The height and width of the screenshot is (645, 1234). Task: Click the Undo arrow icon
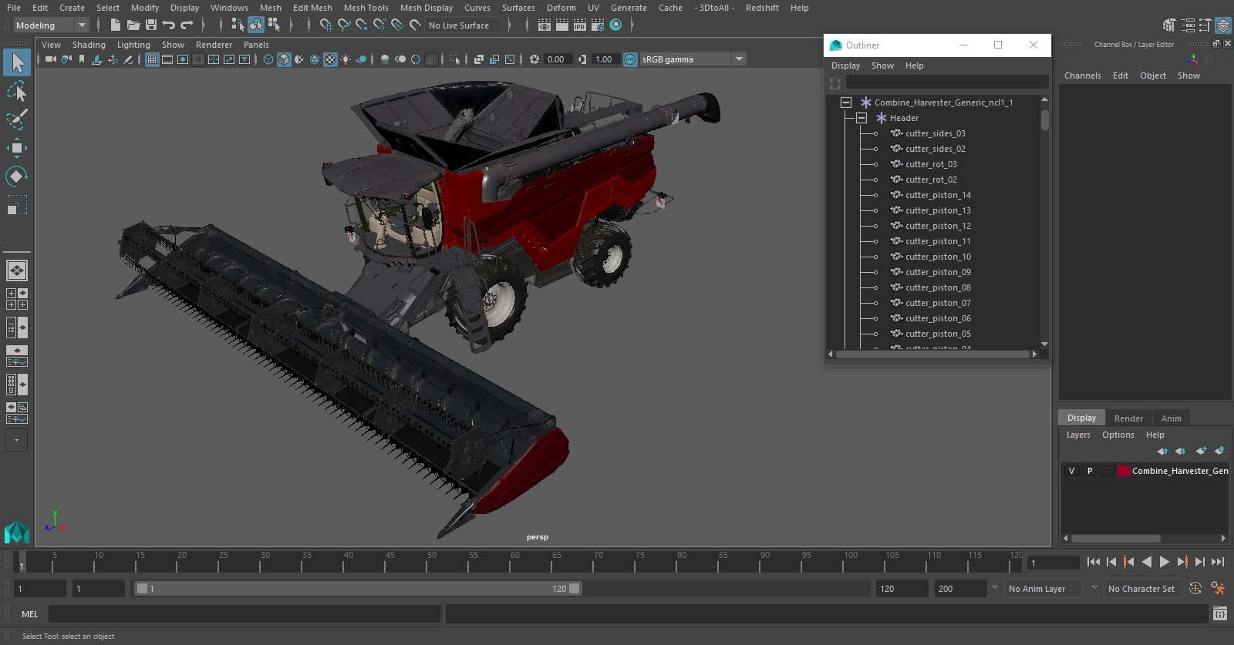point(169,25)
